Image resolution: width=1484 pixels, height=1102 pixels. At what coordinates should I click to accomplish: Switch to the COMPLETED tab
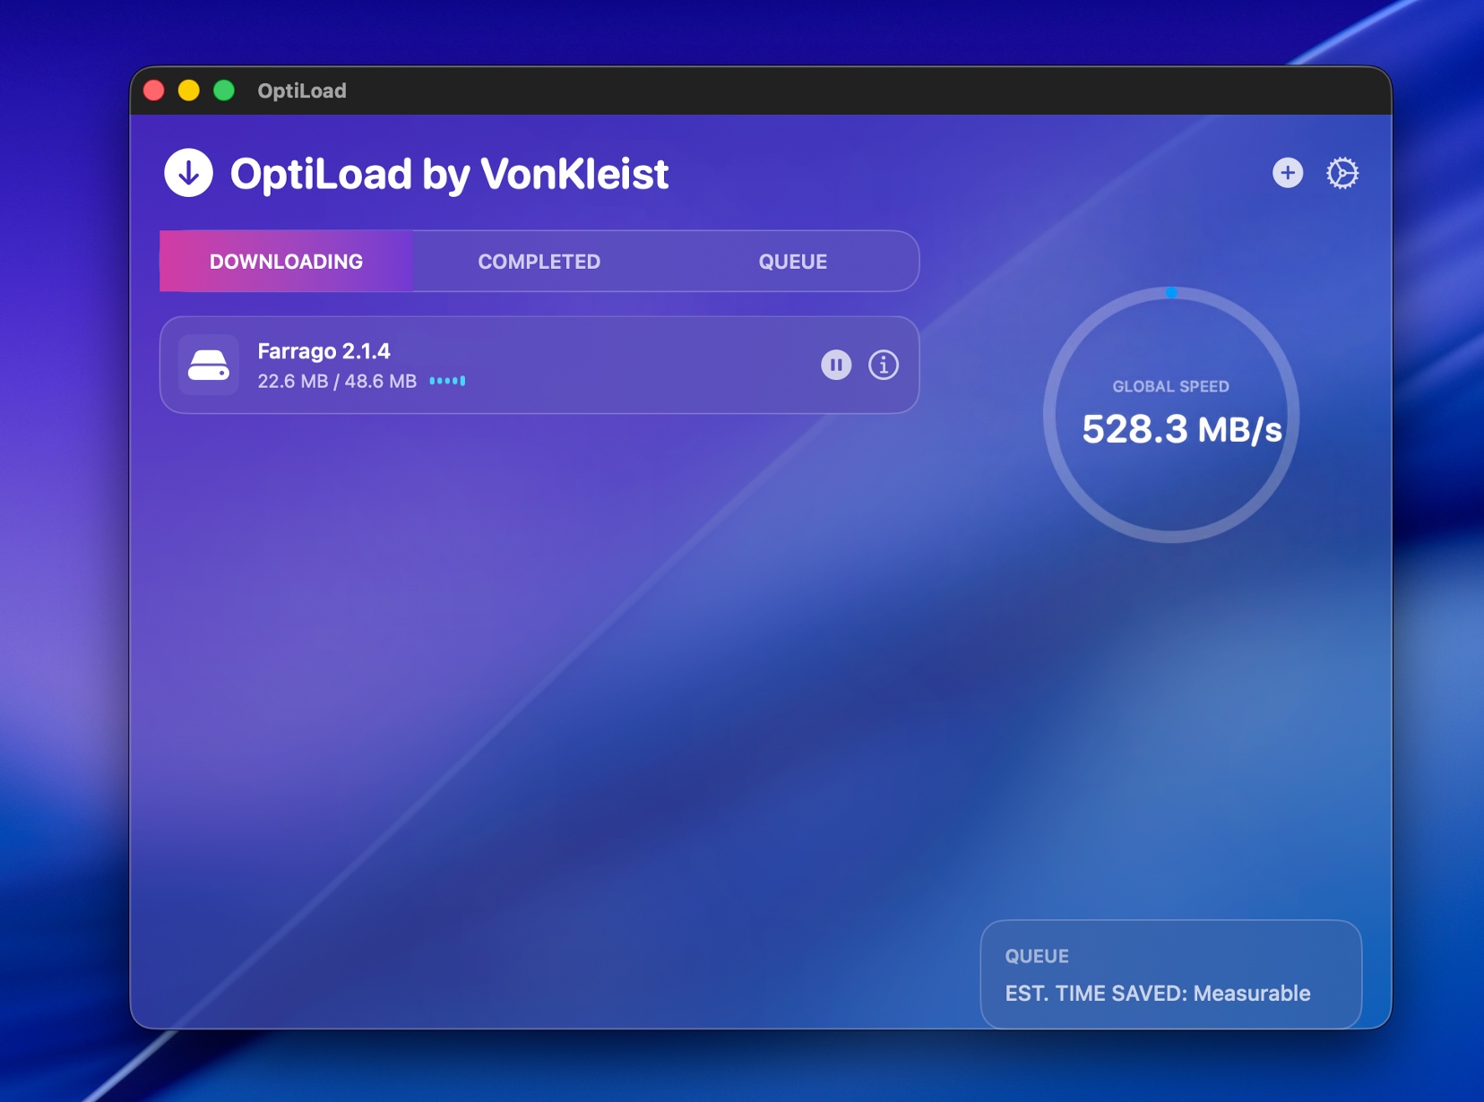(x=538, y=261)
